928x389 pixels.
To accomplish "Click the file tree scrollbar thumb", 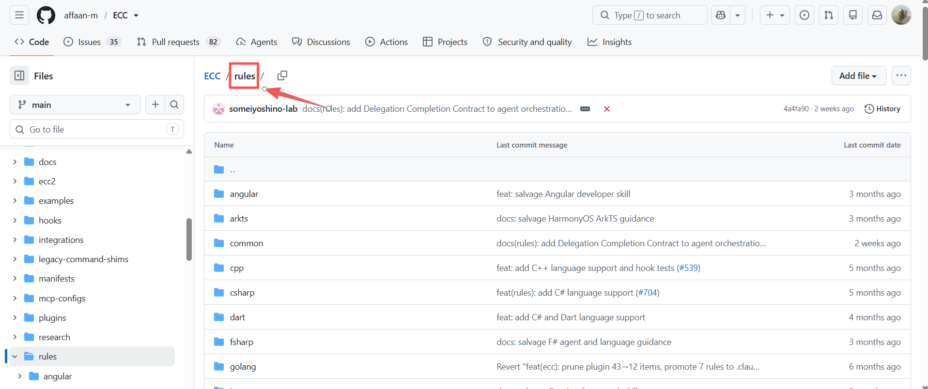I will 189,239.
